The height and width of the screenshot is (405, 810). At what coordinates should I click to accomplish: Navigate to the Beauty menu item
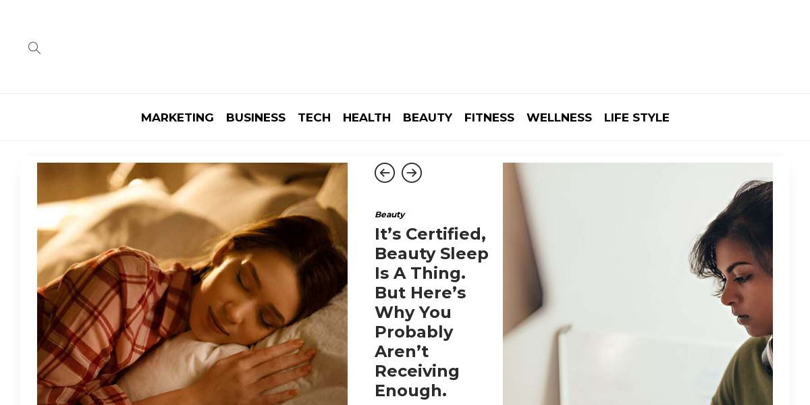pos(427,117)
